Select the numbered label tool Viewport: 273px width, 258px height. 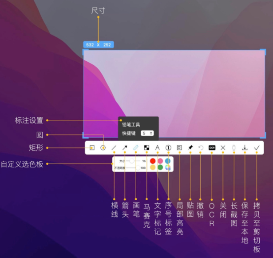tap(168, 148)
